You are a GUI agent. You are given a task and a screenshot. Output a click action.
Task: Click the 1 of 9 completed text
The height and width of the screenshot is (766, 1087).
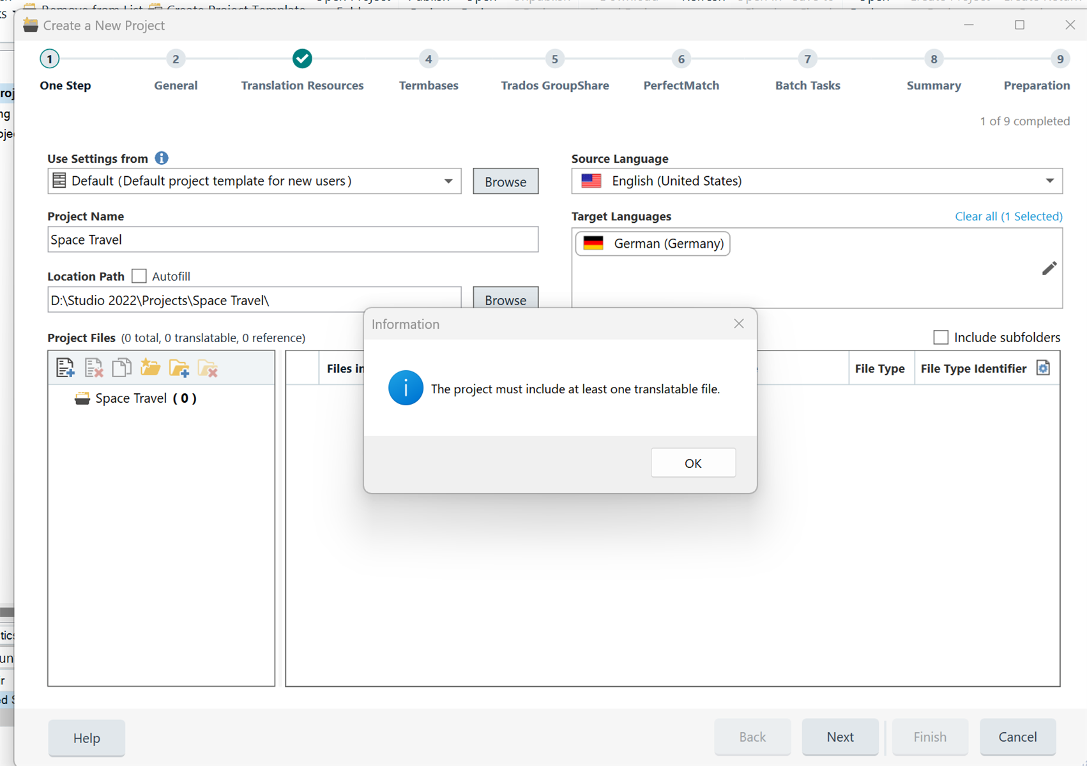(x=1024, y=121)
